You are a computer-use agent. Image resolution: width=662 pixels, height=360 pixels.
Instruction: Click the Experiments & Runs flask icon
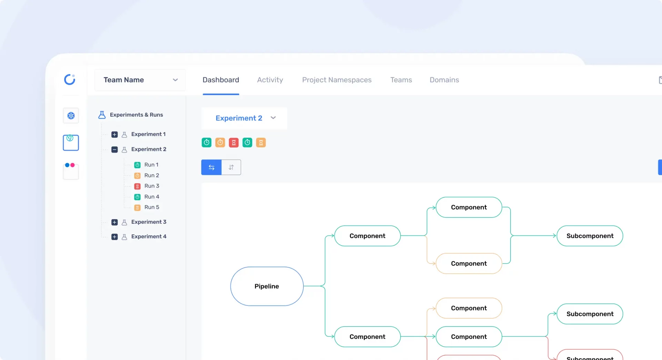(x=102, y=115)
